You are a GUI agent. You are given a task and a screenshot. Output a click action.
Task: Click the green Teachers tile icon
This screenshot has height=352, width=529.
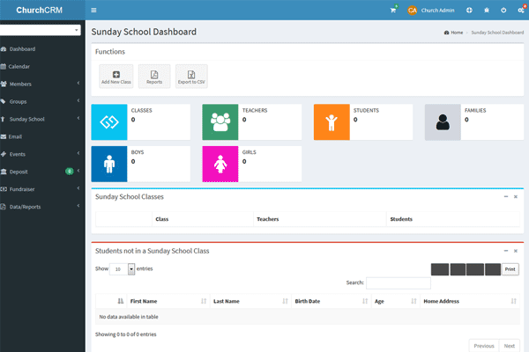[x=220, y=122]
